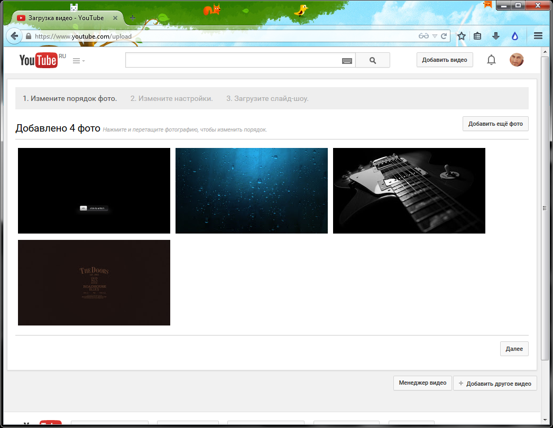The height and width of the screenshot is (428, 553).
Task: Select the black 'slide to unlock' photo thumbnail
Action: 94,191
